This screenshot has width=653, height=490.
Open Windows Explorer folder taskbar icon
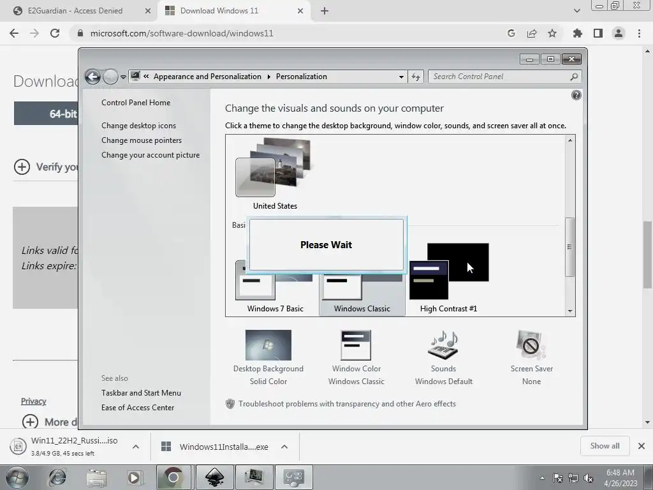96,477
